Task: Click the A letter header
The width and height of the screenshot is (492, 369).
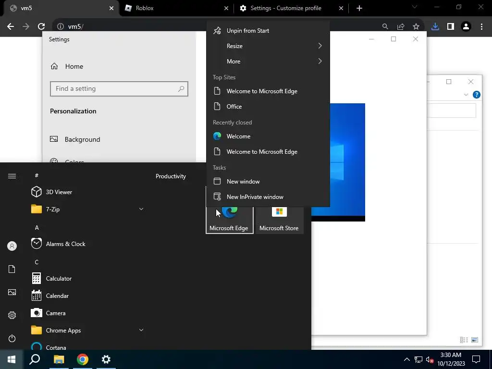Action: click(37, 227)
